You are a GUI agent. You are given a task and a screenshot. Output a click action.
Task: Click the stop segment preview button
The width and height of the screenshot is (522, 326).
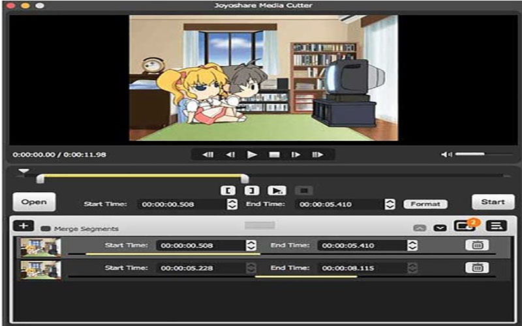coord(304,190)
